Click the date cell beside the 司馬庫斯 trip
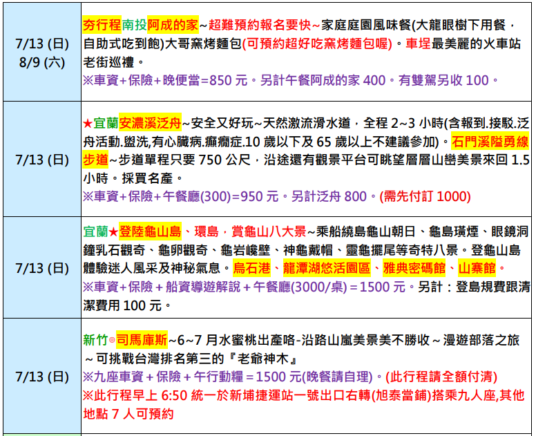This screenshot has width=536, height=436. pyautogui.click(x=41, y=377)
